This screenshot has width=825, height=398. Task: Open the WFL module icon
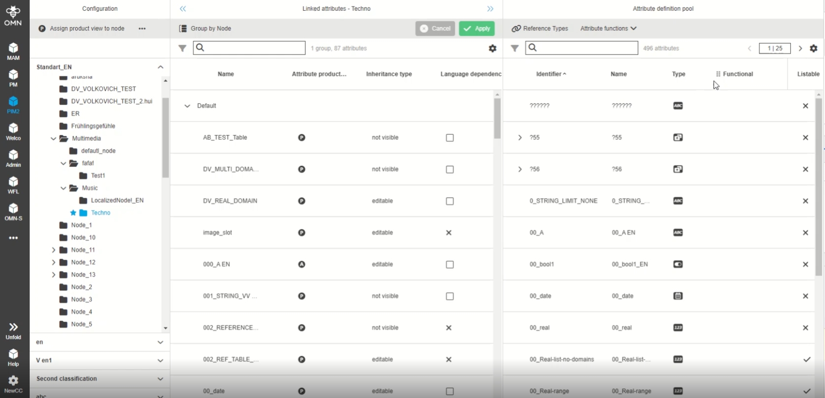[13, 184]
